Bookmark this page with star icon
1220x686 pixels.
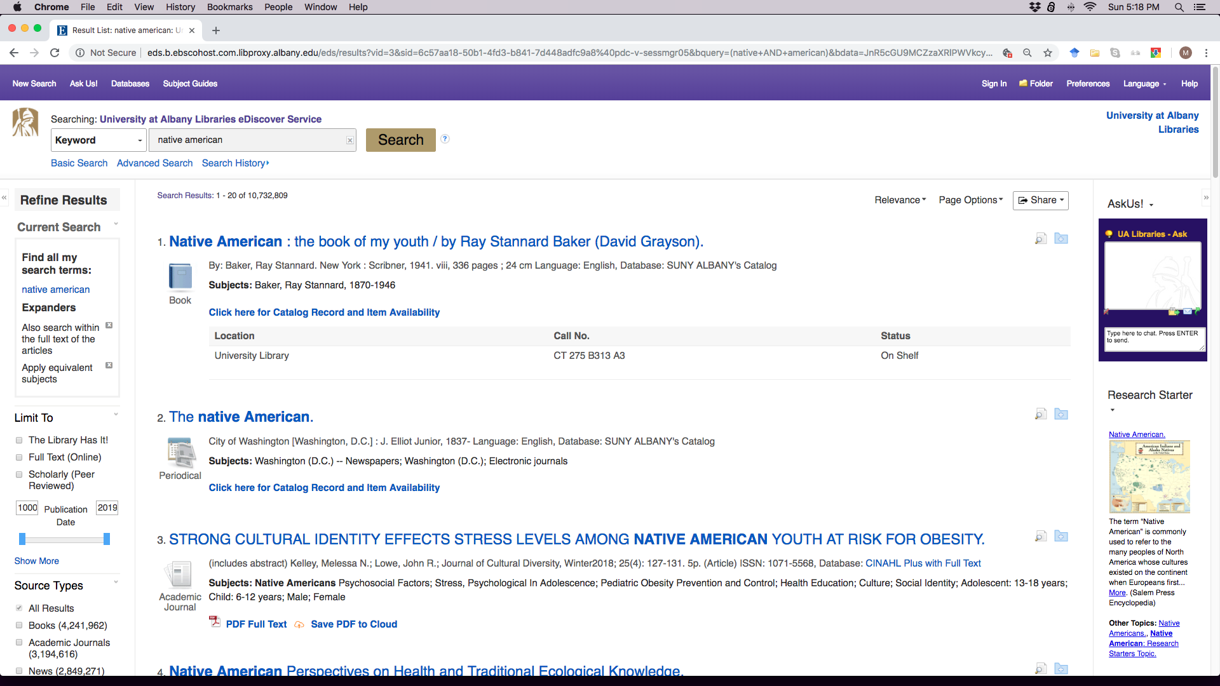pyautogui.click(x=1048, y=53)
